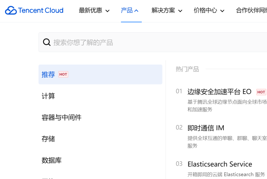Open Elasticsearch Service product link
The height and width of the screenshot is (179, 267).
pos(220,164)
